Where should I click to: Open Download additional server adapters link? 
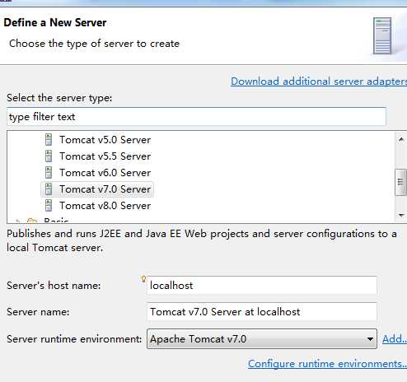[319, 82]
